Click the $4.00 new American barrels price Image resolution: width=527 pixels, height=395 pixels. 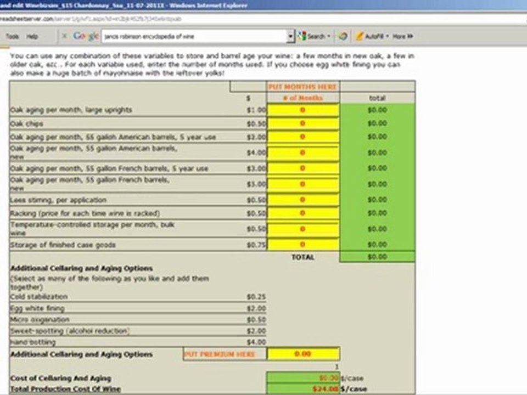coord(256,153)
